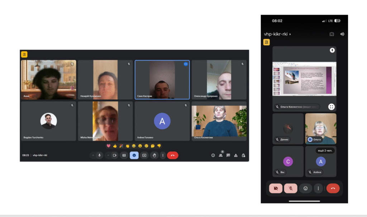
Task: Raise hand in the desktop meeting
Action: pyautogui.click(x=154, y=155)
